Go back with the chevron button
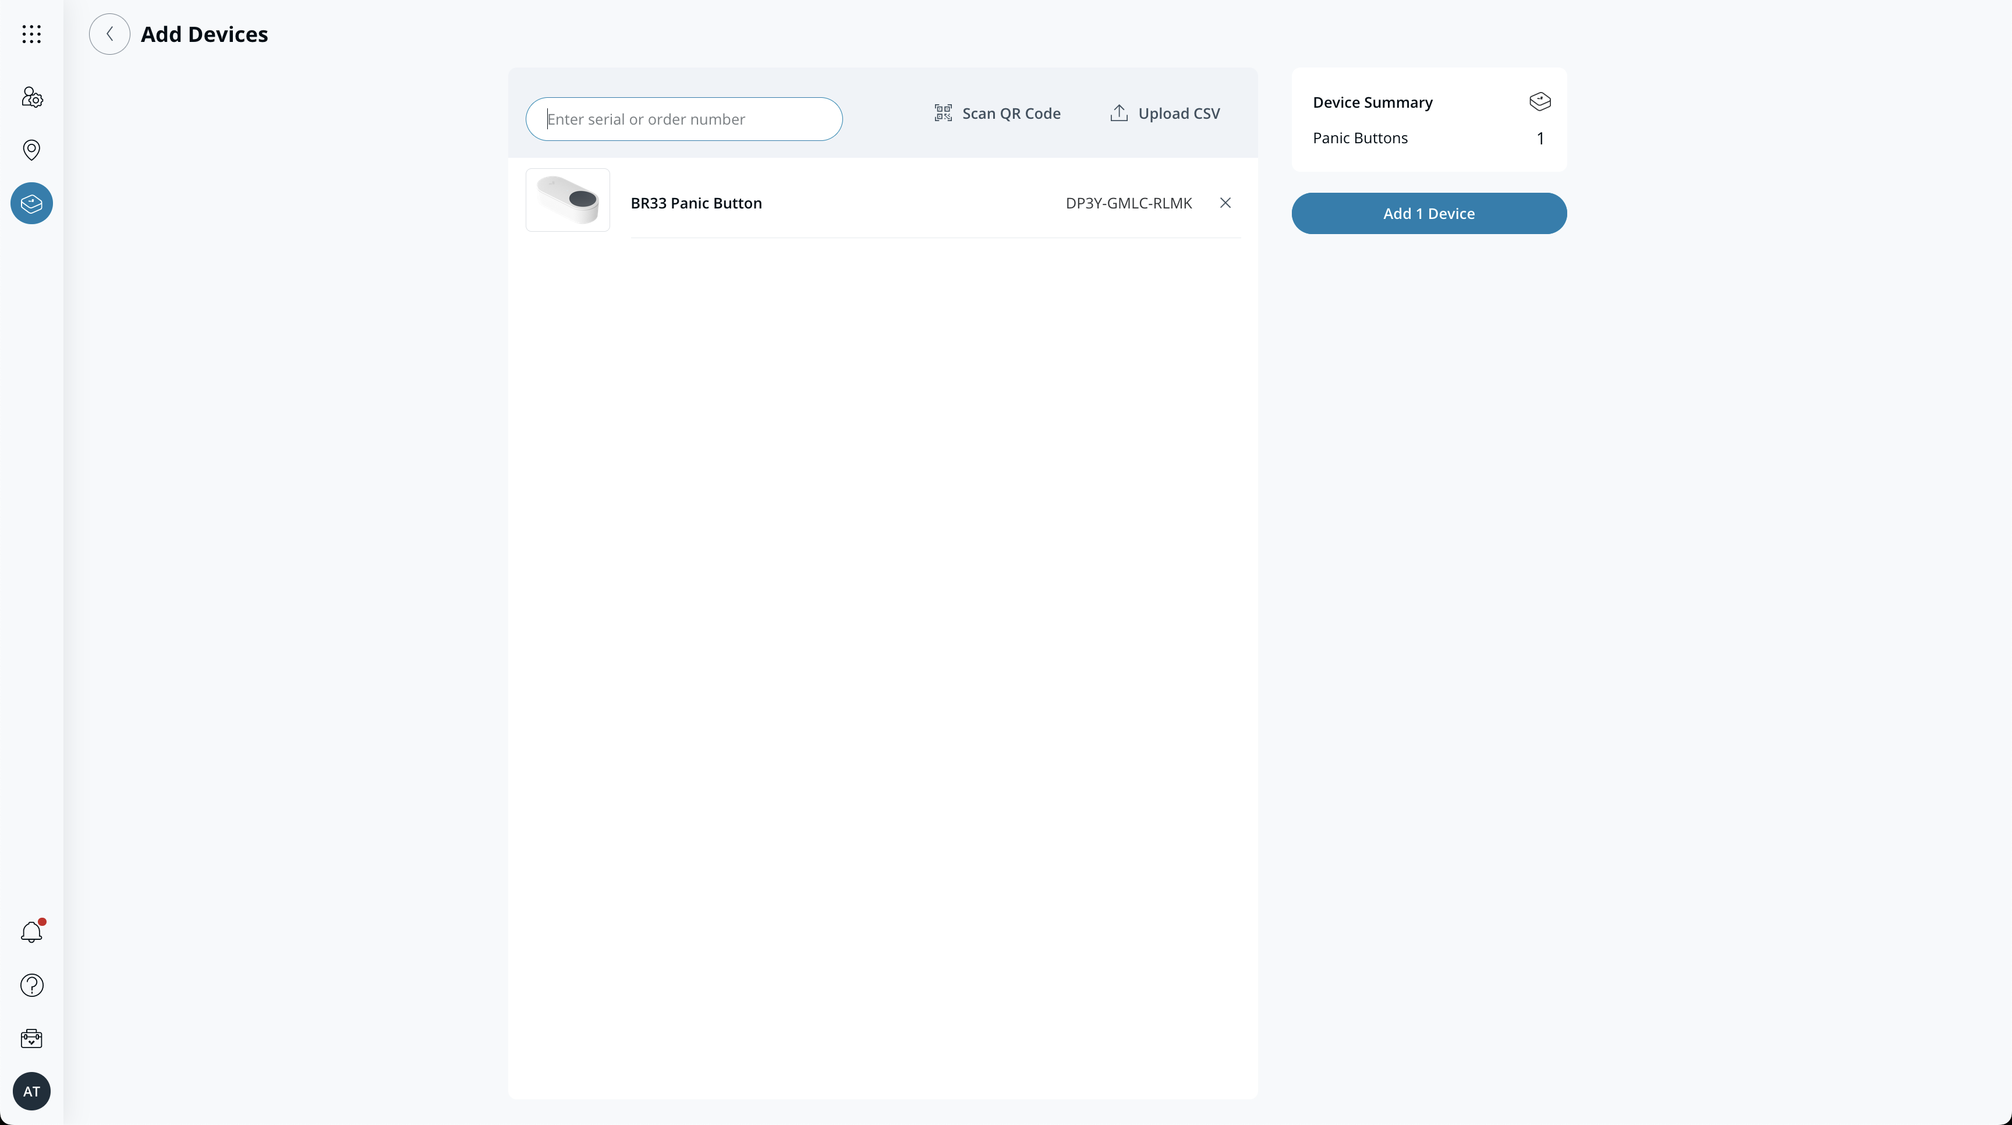 (109, 34)
